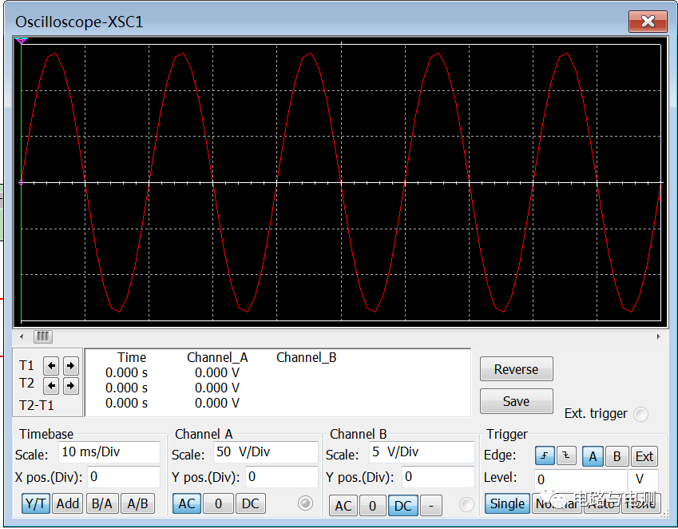Set Channel B coupling to AC
This screenshot has width=678, height=529.
pos(343,506)
